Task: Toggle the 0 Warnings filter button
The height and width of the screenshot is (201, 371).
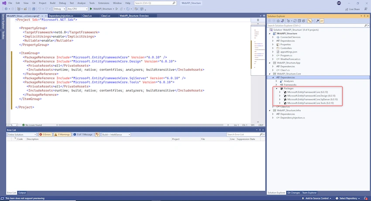Action: point(62,134)
